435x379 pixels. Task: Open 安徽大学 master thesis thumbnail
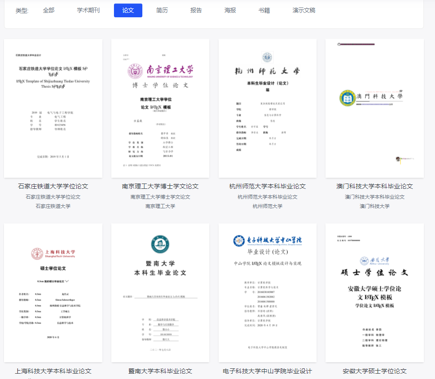[375, 293]
